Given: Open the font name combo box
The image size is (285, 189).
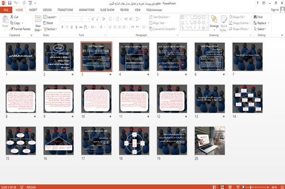Looking at the screenshot, I should 71,19.
